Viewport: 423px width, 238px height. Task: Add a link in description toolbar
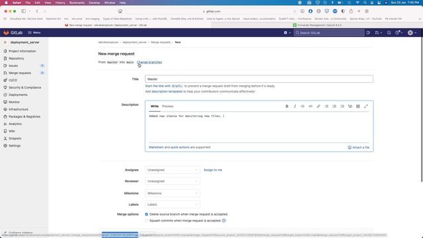coord(319,106)
